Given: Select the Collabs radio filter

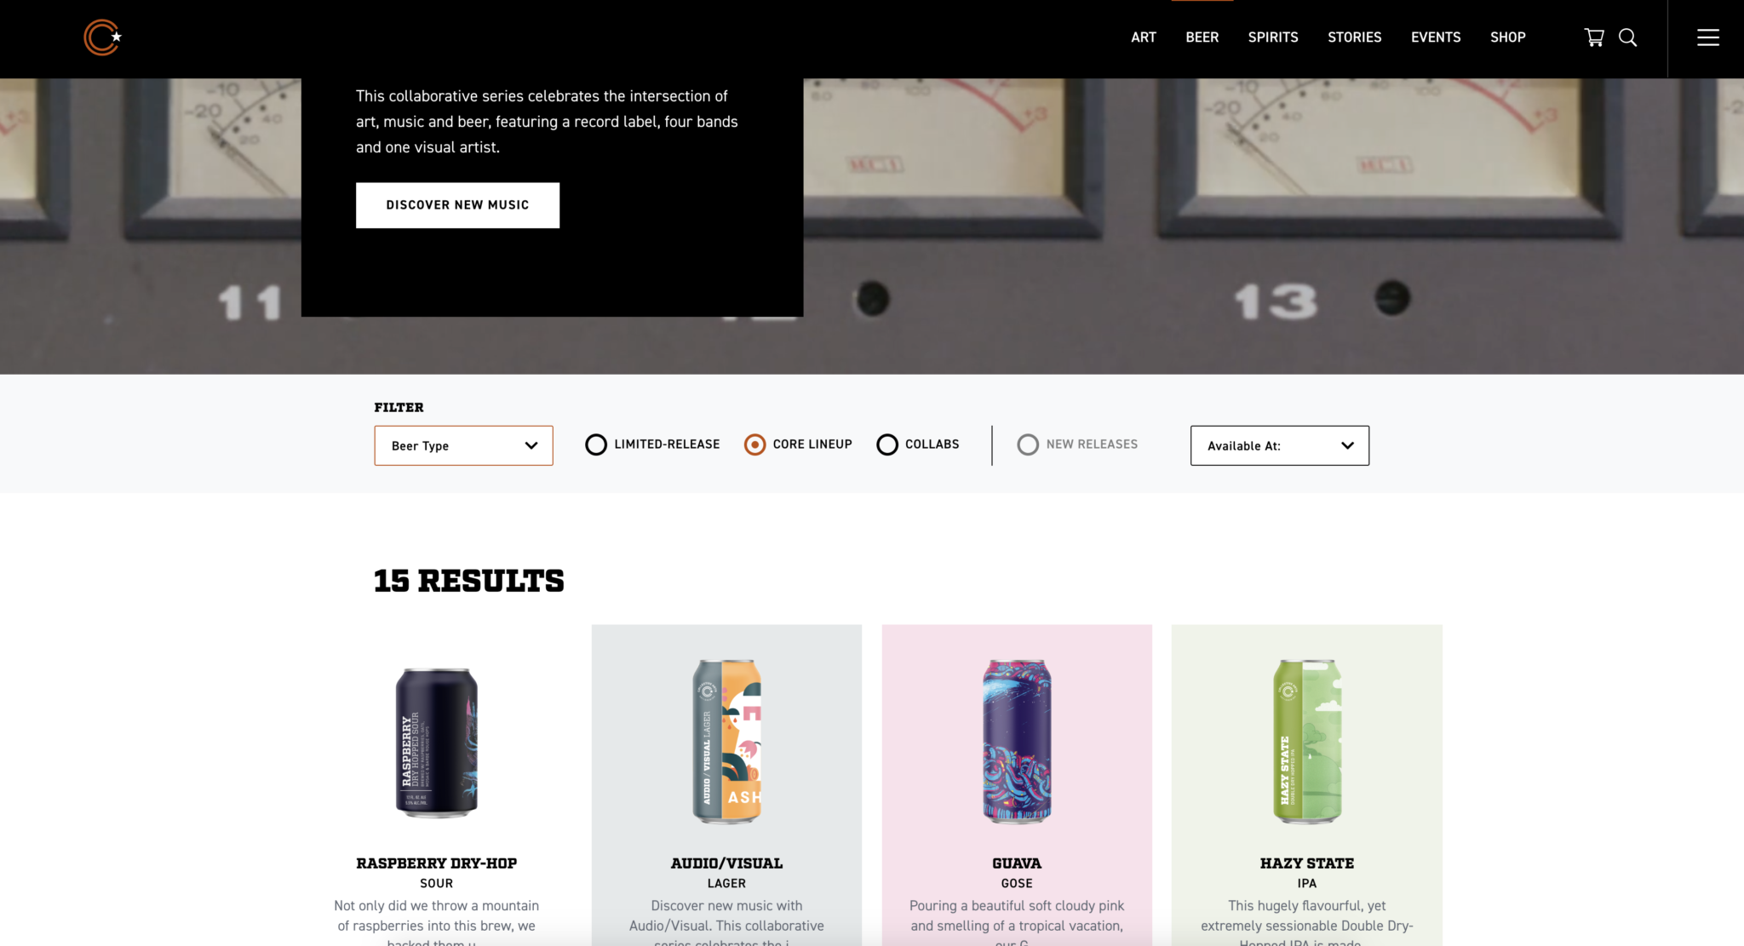Looking at the screenshot, I should coord(918,444).
